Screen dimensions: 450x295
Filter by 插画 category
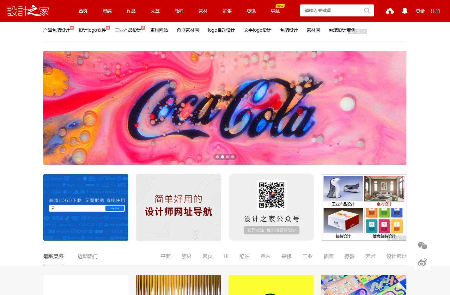point(329,256)
